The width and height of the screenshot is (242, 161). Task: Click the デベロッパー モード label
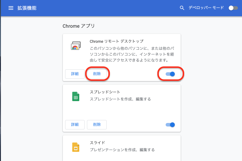[206, 8]
